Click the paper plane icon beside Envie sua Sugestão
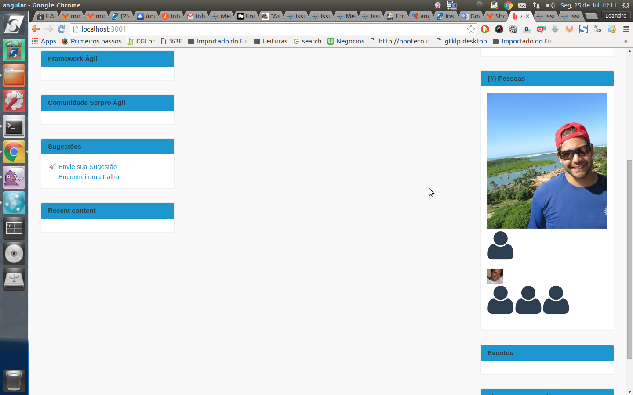The image size is (633, 395). [52, 167]
